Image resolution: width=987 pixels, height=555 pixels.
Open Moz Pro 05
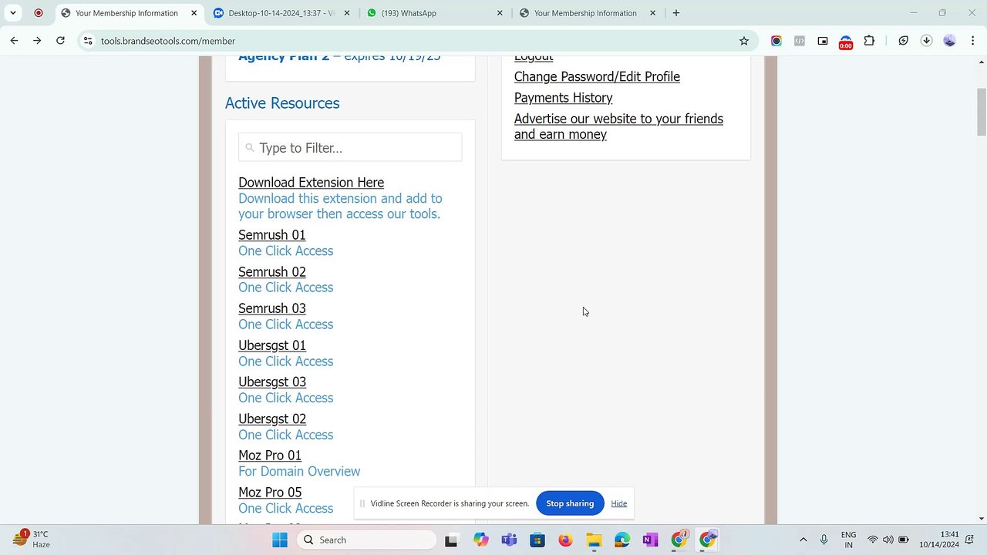click(x=270, y=493)
